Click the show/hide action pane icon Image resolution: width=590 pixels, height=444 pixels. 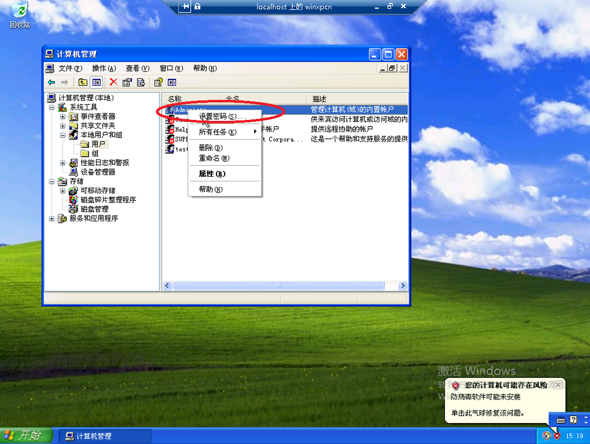[172, 82]
